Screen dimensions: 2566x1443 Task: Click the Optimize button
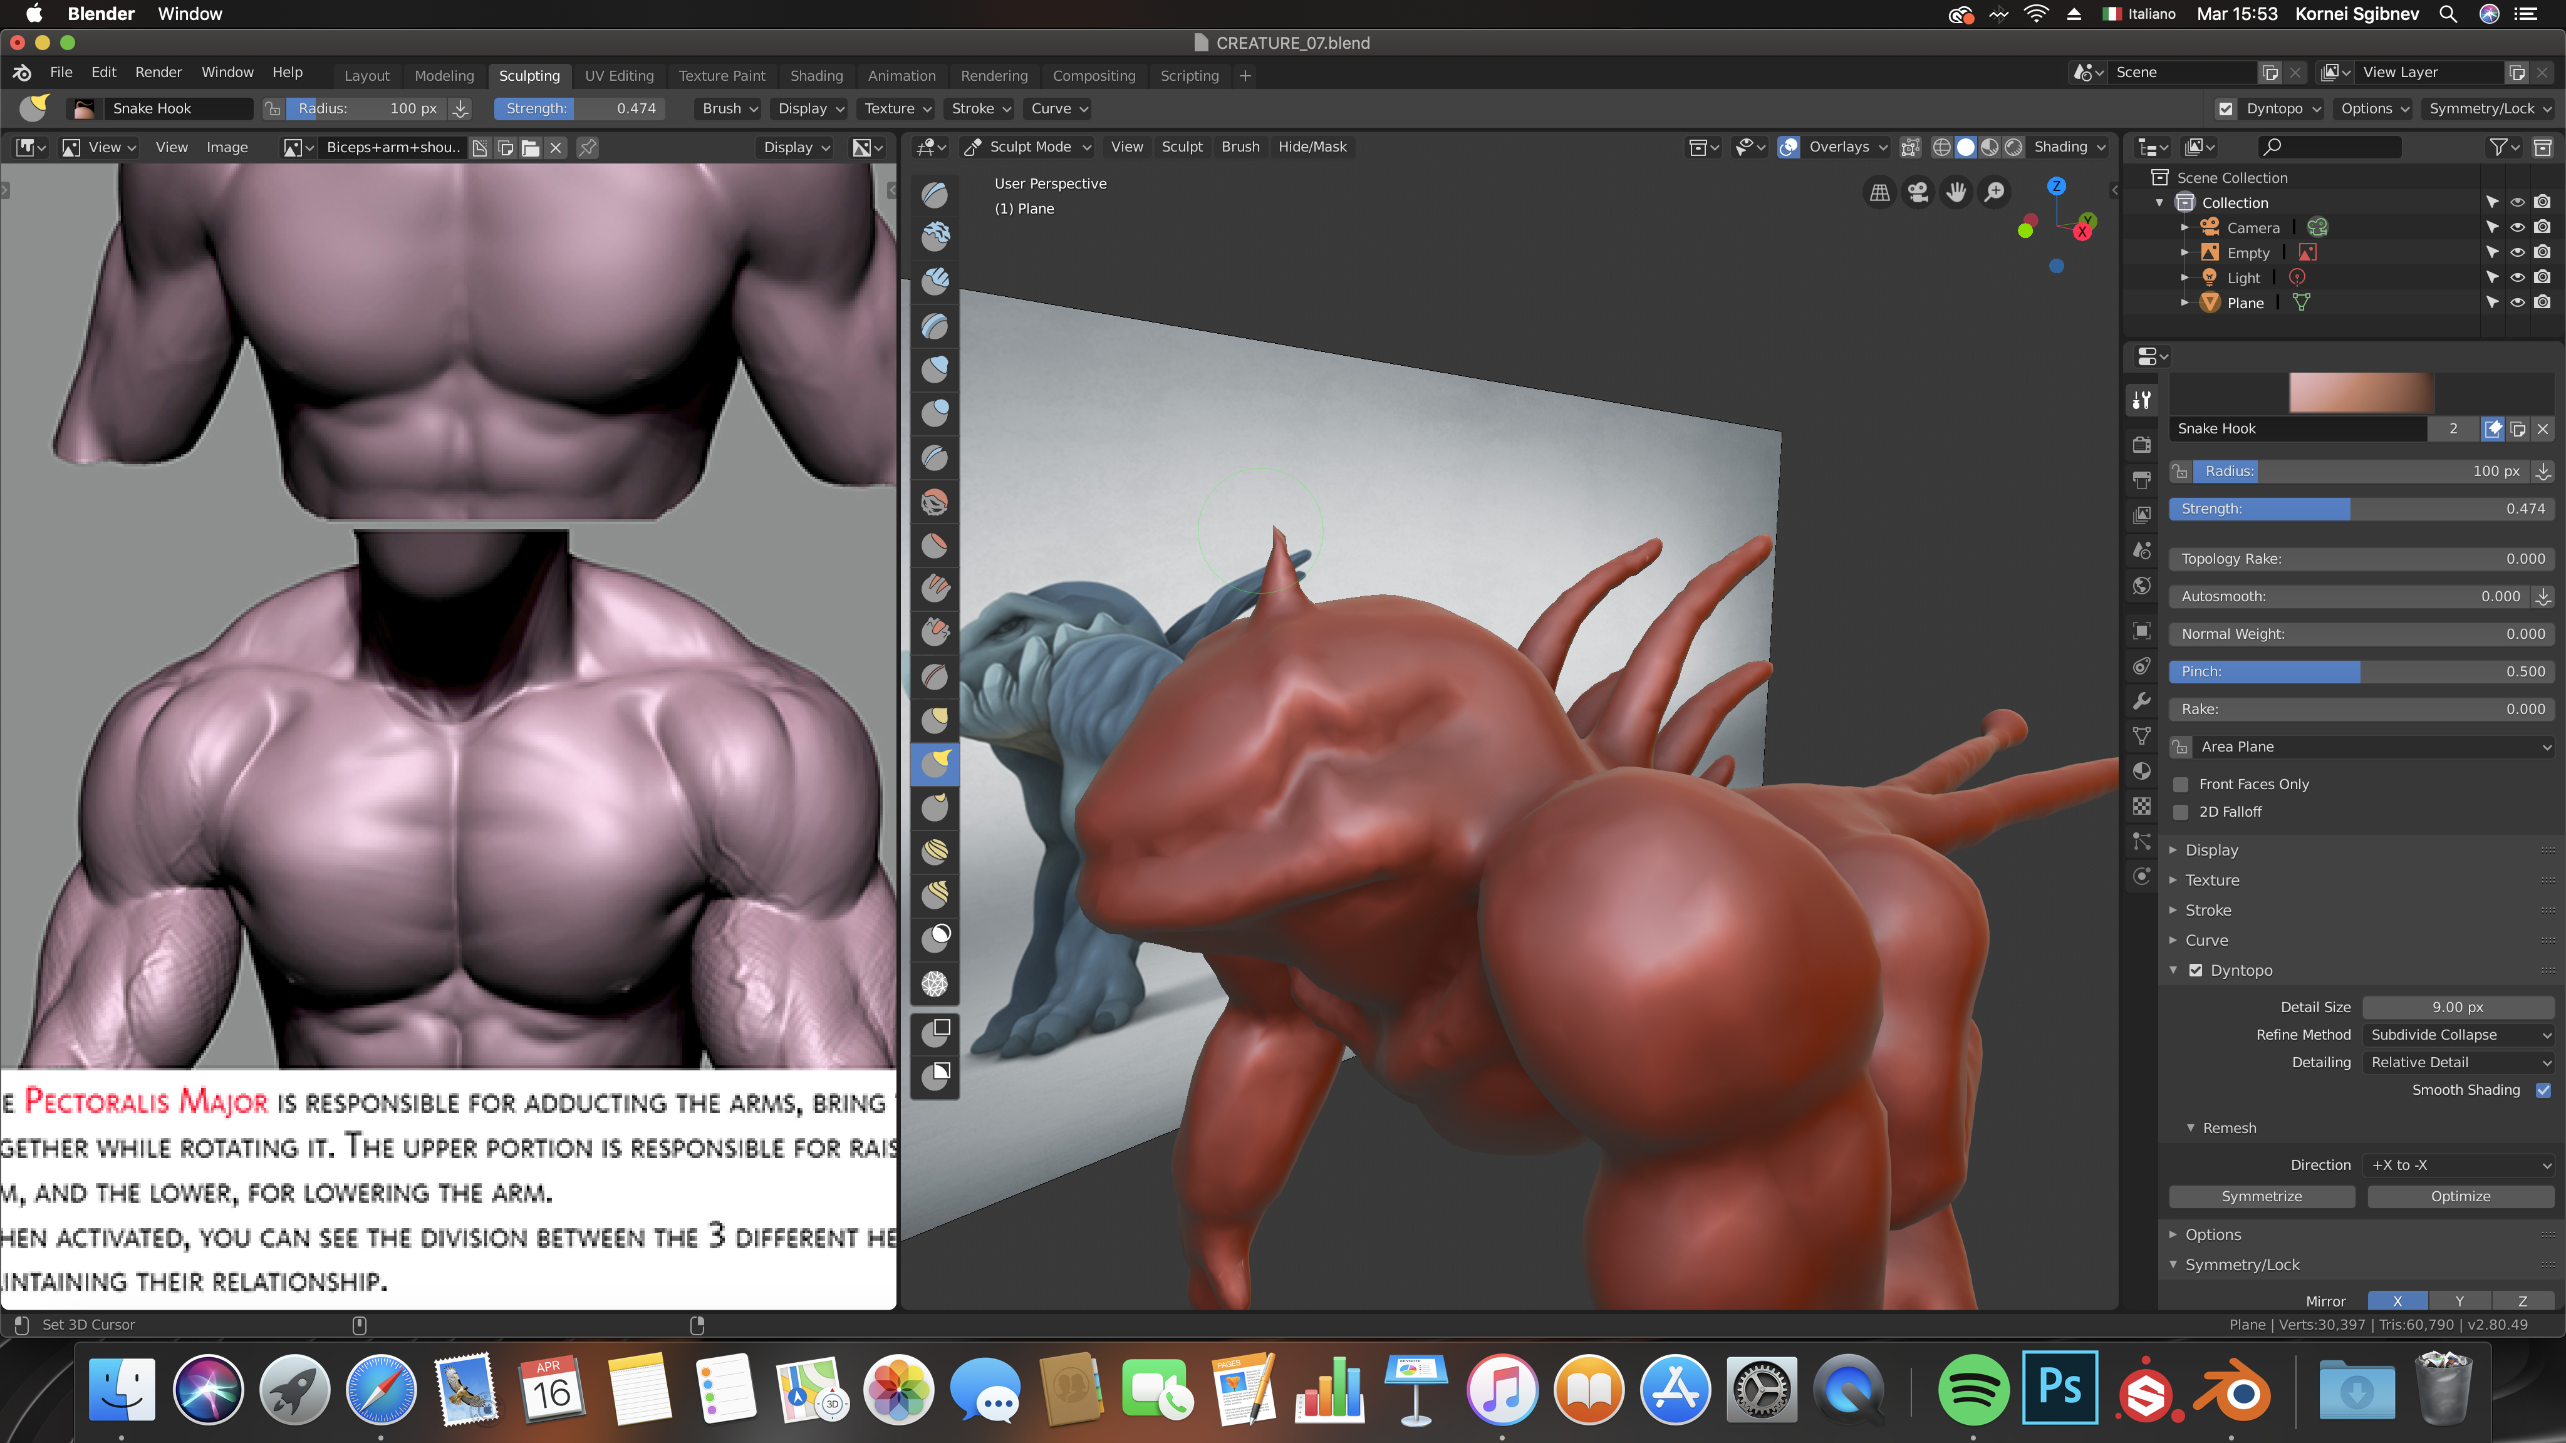pyautogui.click(x=2460, y=1196)
